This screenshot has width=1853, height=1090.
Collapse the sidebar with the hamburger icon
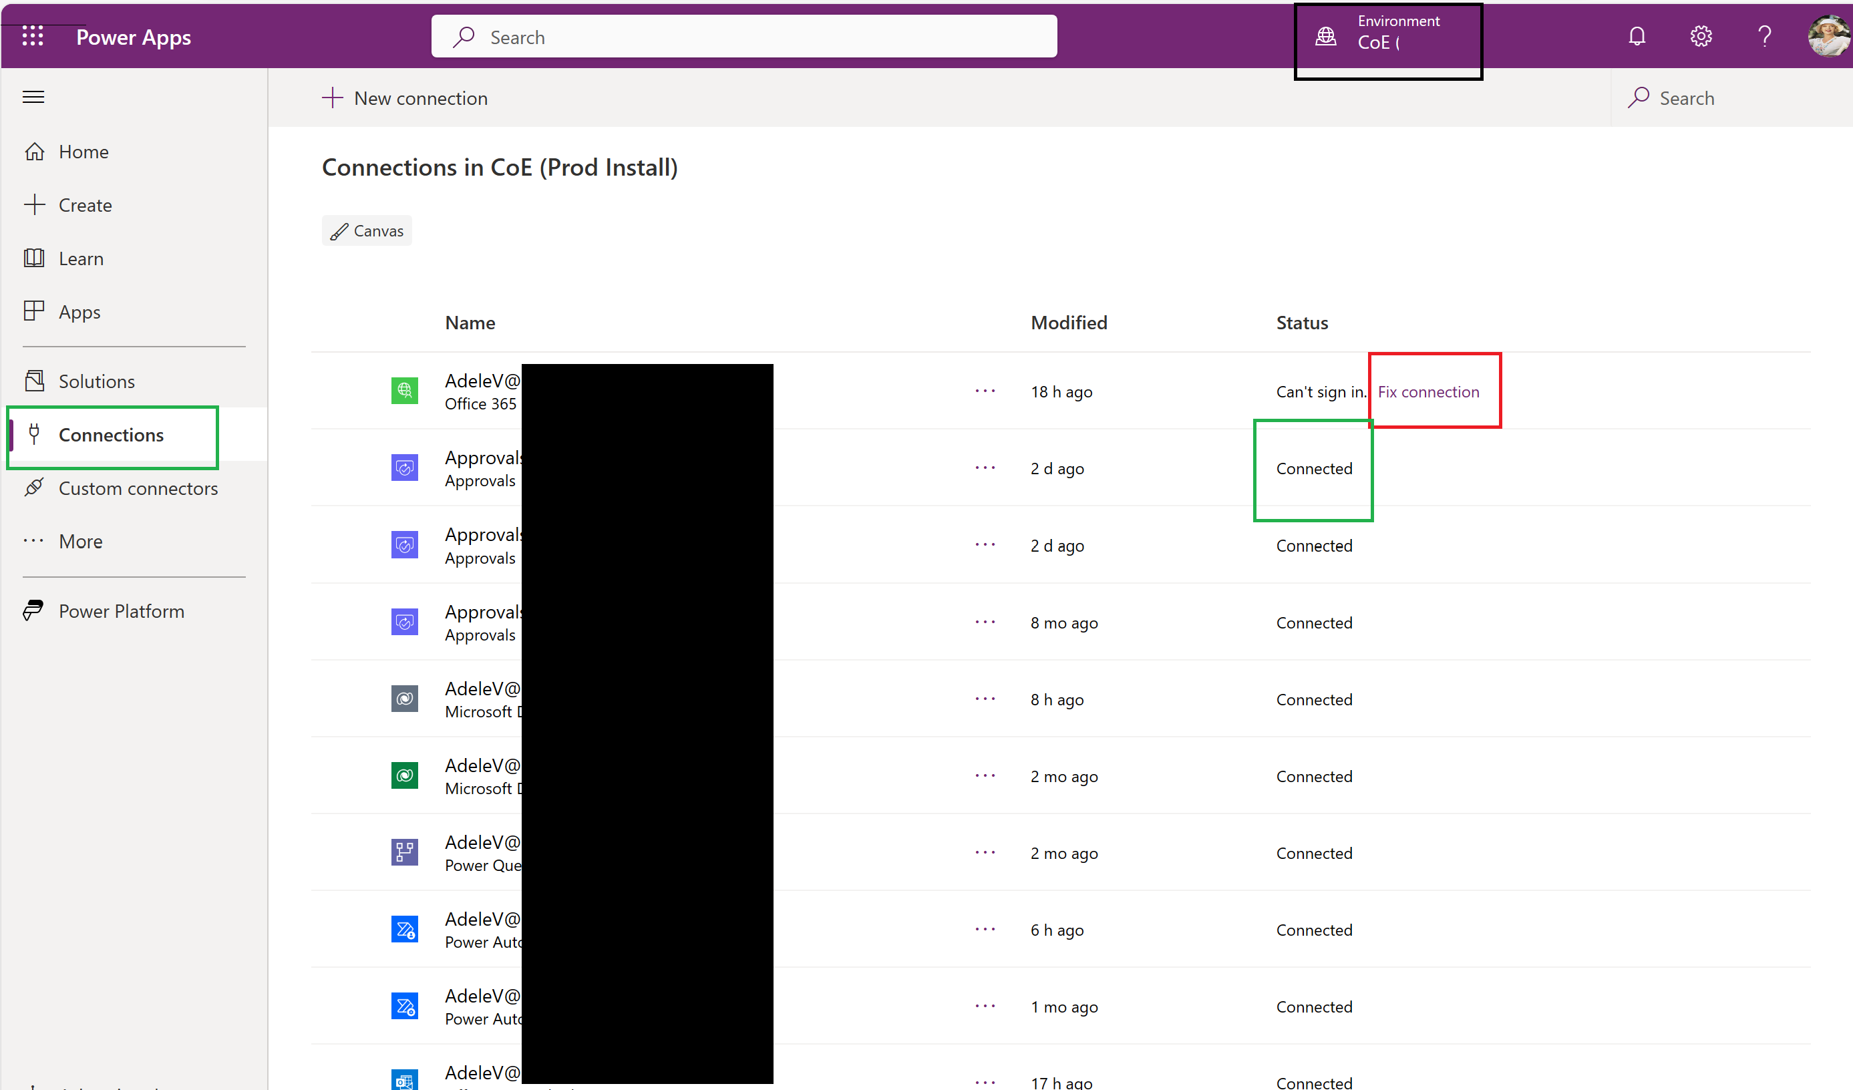(33, 96)
